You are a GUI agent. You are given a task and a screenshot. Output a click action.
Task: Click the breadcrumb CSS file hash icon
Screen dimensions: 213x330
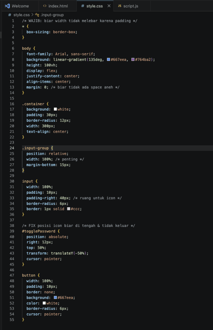[10, 15]
